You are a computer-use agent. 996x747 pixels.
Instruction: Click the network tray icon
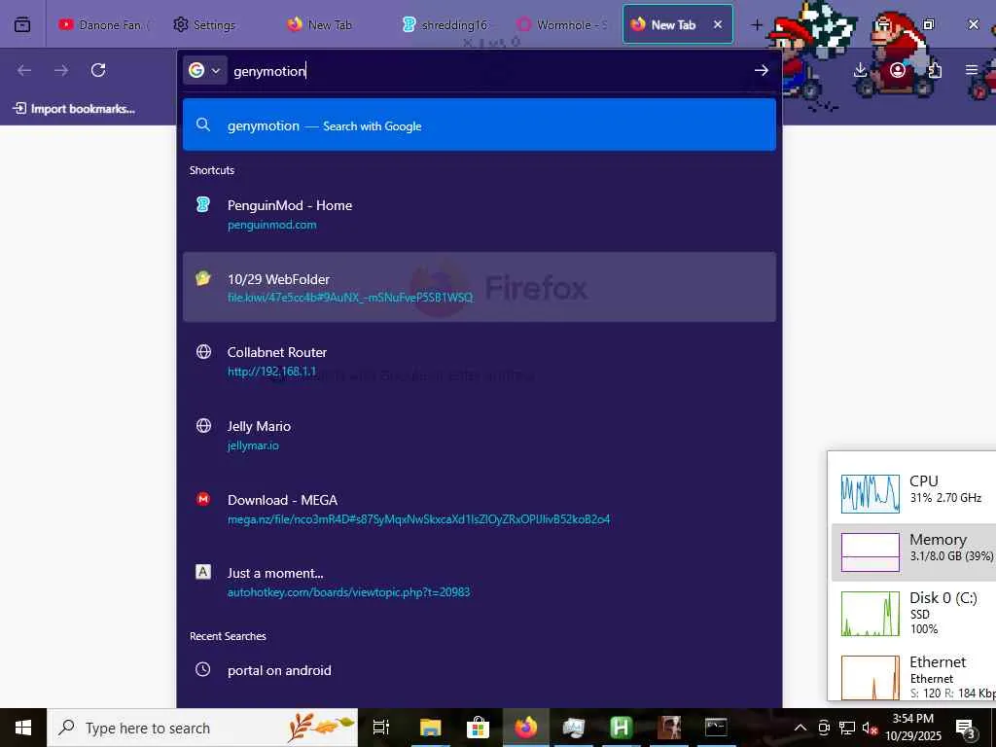tap(847, 728)
